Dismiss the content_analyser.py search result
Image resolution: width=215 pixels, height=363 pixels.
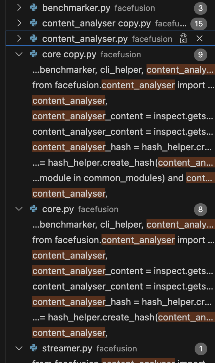click(200, 39)
